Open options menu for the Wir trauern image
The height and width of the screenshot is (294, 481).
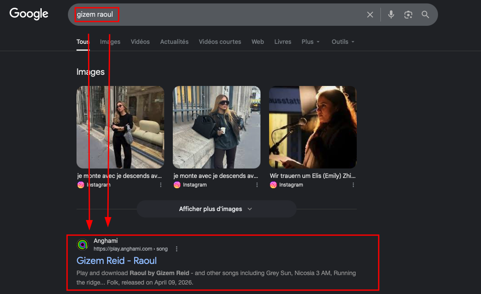coord(353,185)
